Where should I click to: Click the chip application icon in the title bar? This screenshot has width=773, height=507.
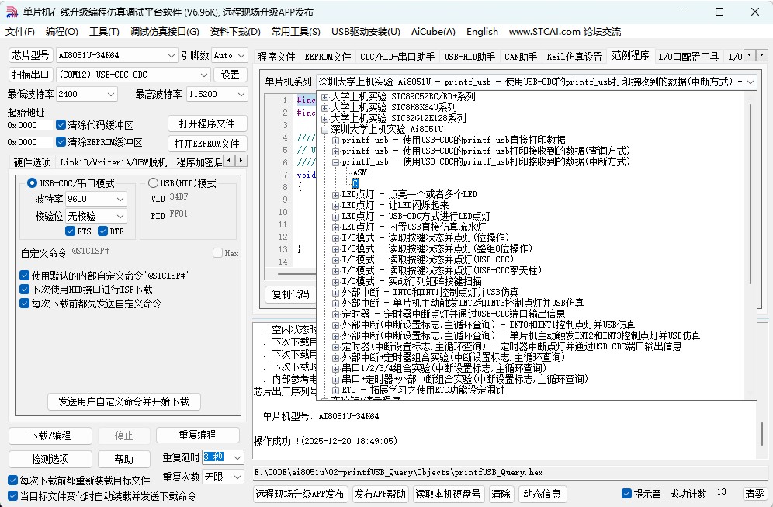point(10,11)
